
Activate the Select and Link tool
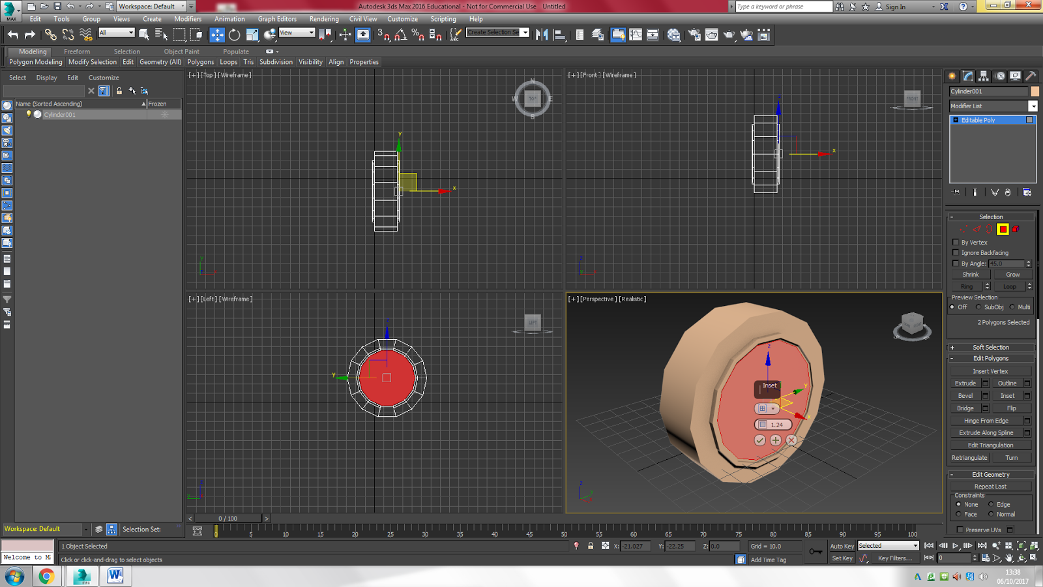click(x=50, y=35)
